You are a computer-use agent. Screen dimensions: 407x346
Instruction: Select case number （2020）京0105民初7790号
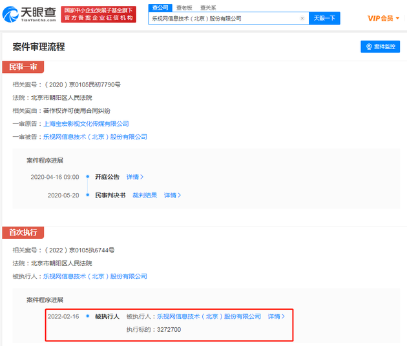tap(83, 85)
